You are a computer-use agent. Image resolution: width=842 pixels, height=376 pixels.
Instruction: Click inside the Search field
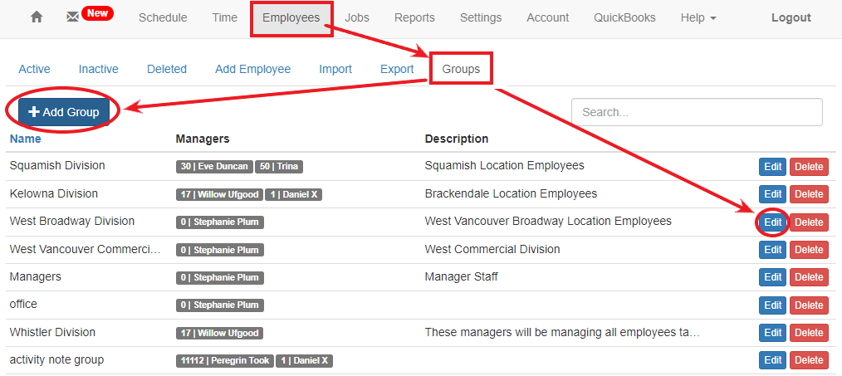(696, 112)
